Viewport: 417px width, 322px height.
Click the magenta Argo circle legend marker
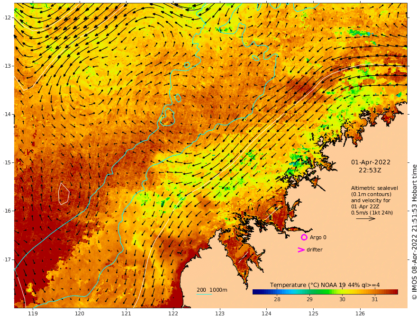click(304, 237)
